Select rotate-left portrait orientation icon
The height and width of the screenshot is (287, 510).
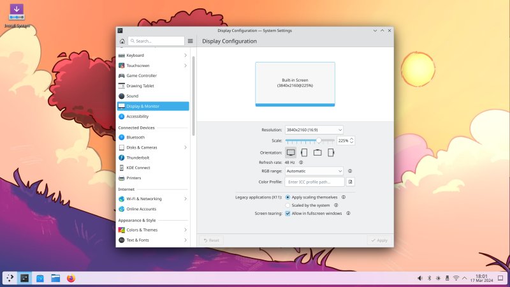(x=304, y=152)
